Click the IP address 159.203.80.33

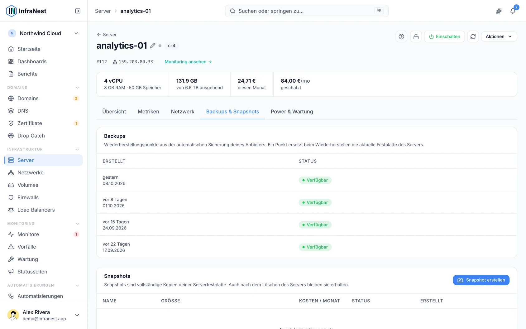coord(136,62)
